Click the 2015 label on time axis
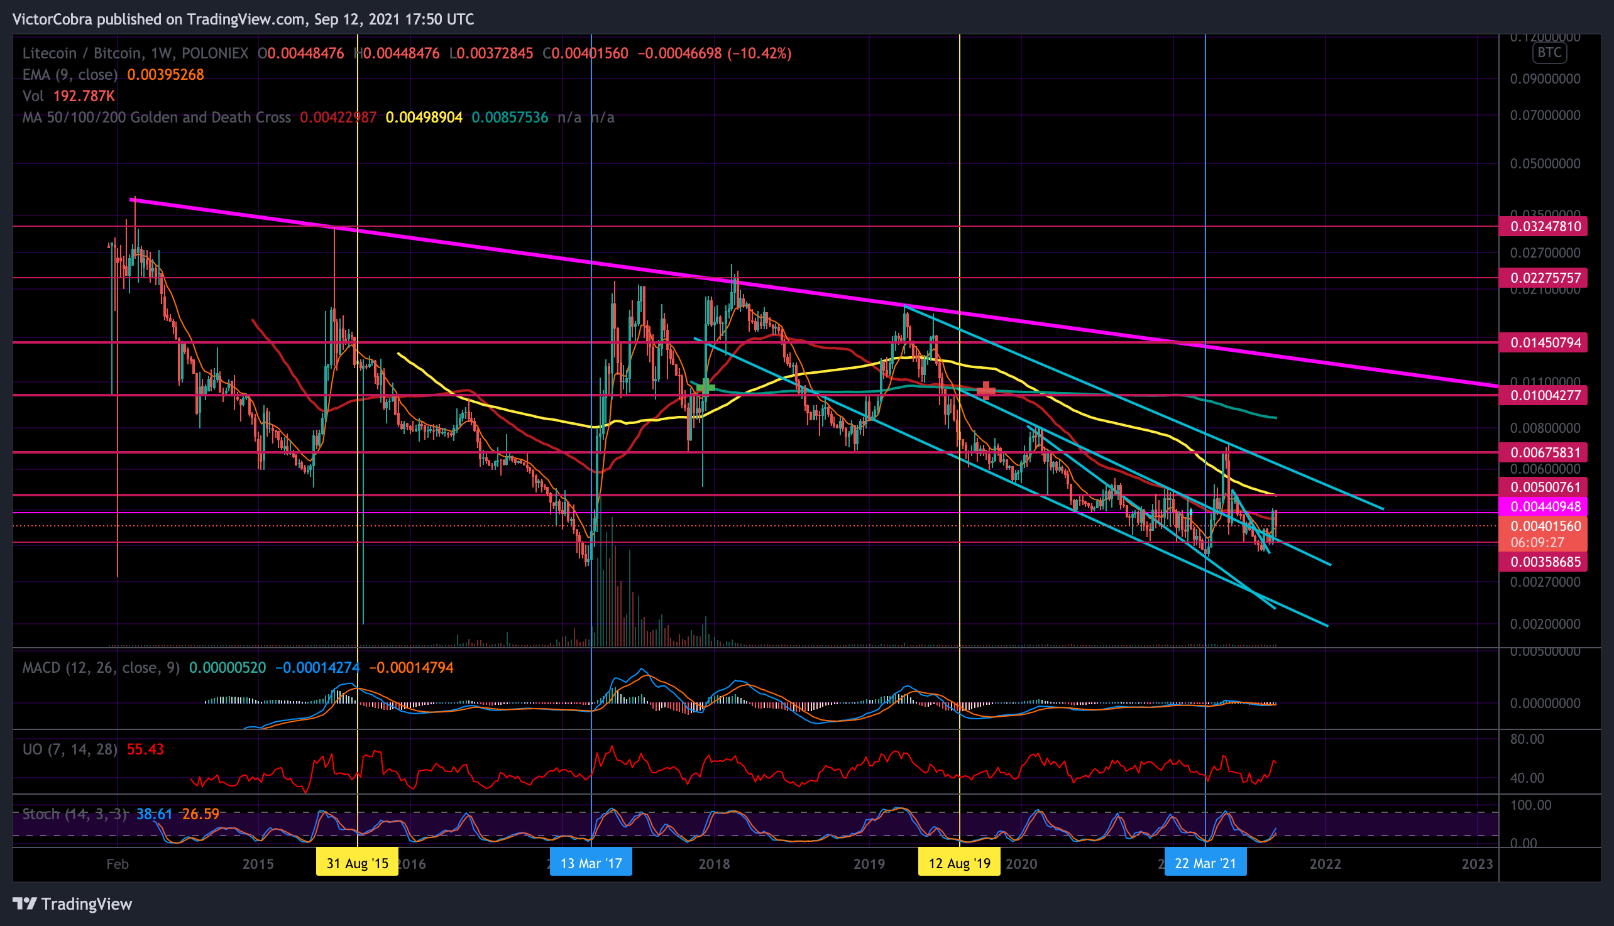This screenshot has height=926, width=1614. point(258,864)
